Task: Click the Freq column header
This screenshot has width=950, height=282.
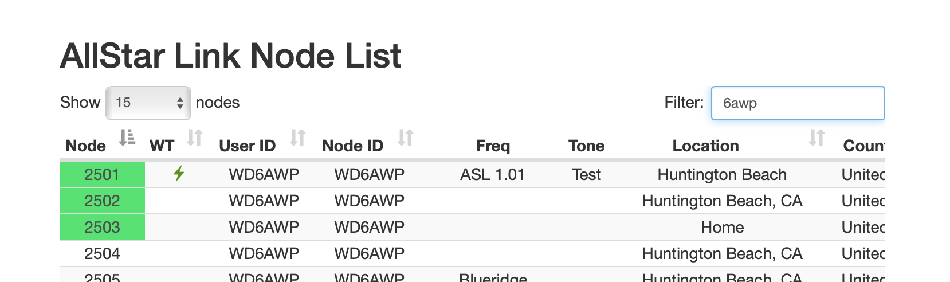Action: tap(493, 146)
